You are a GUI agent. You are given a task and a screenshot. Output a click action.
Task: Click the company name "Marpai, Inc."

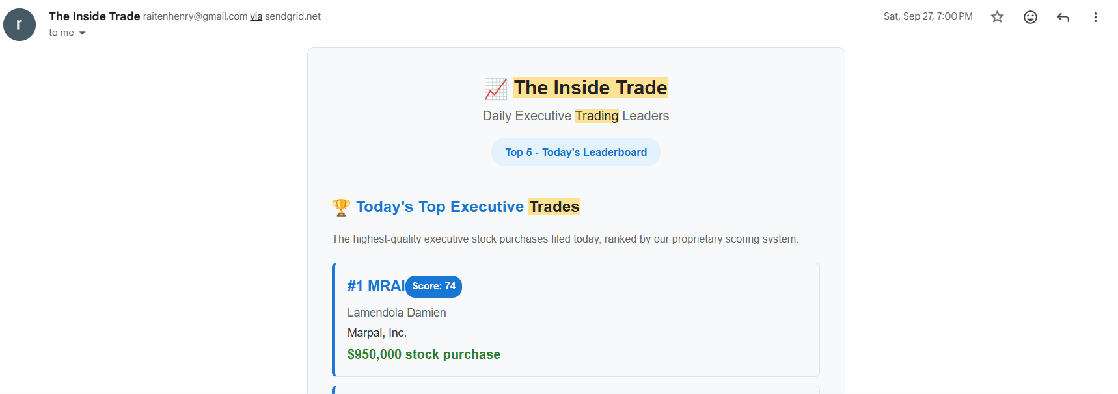click(x=377, y=333)
